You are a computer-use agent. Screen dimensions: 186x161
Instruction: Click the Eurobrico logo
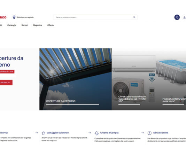point(3,17)
